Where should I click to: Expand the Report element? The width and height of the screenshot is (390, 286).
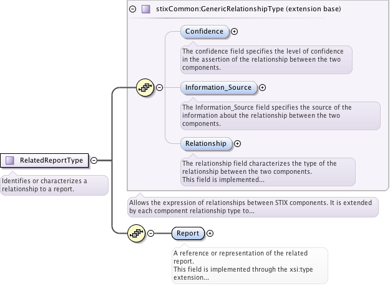click(210, 234)
